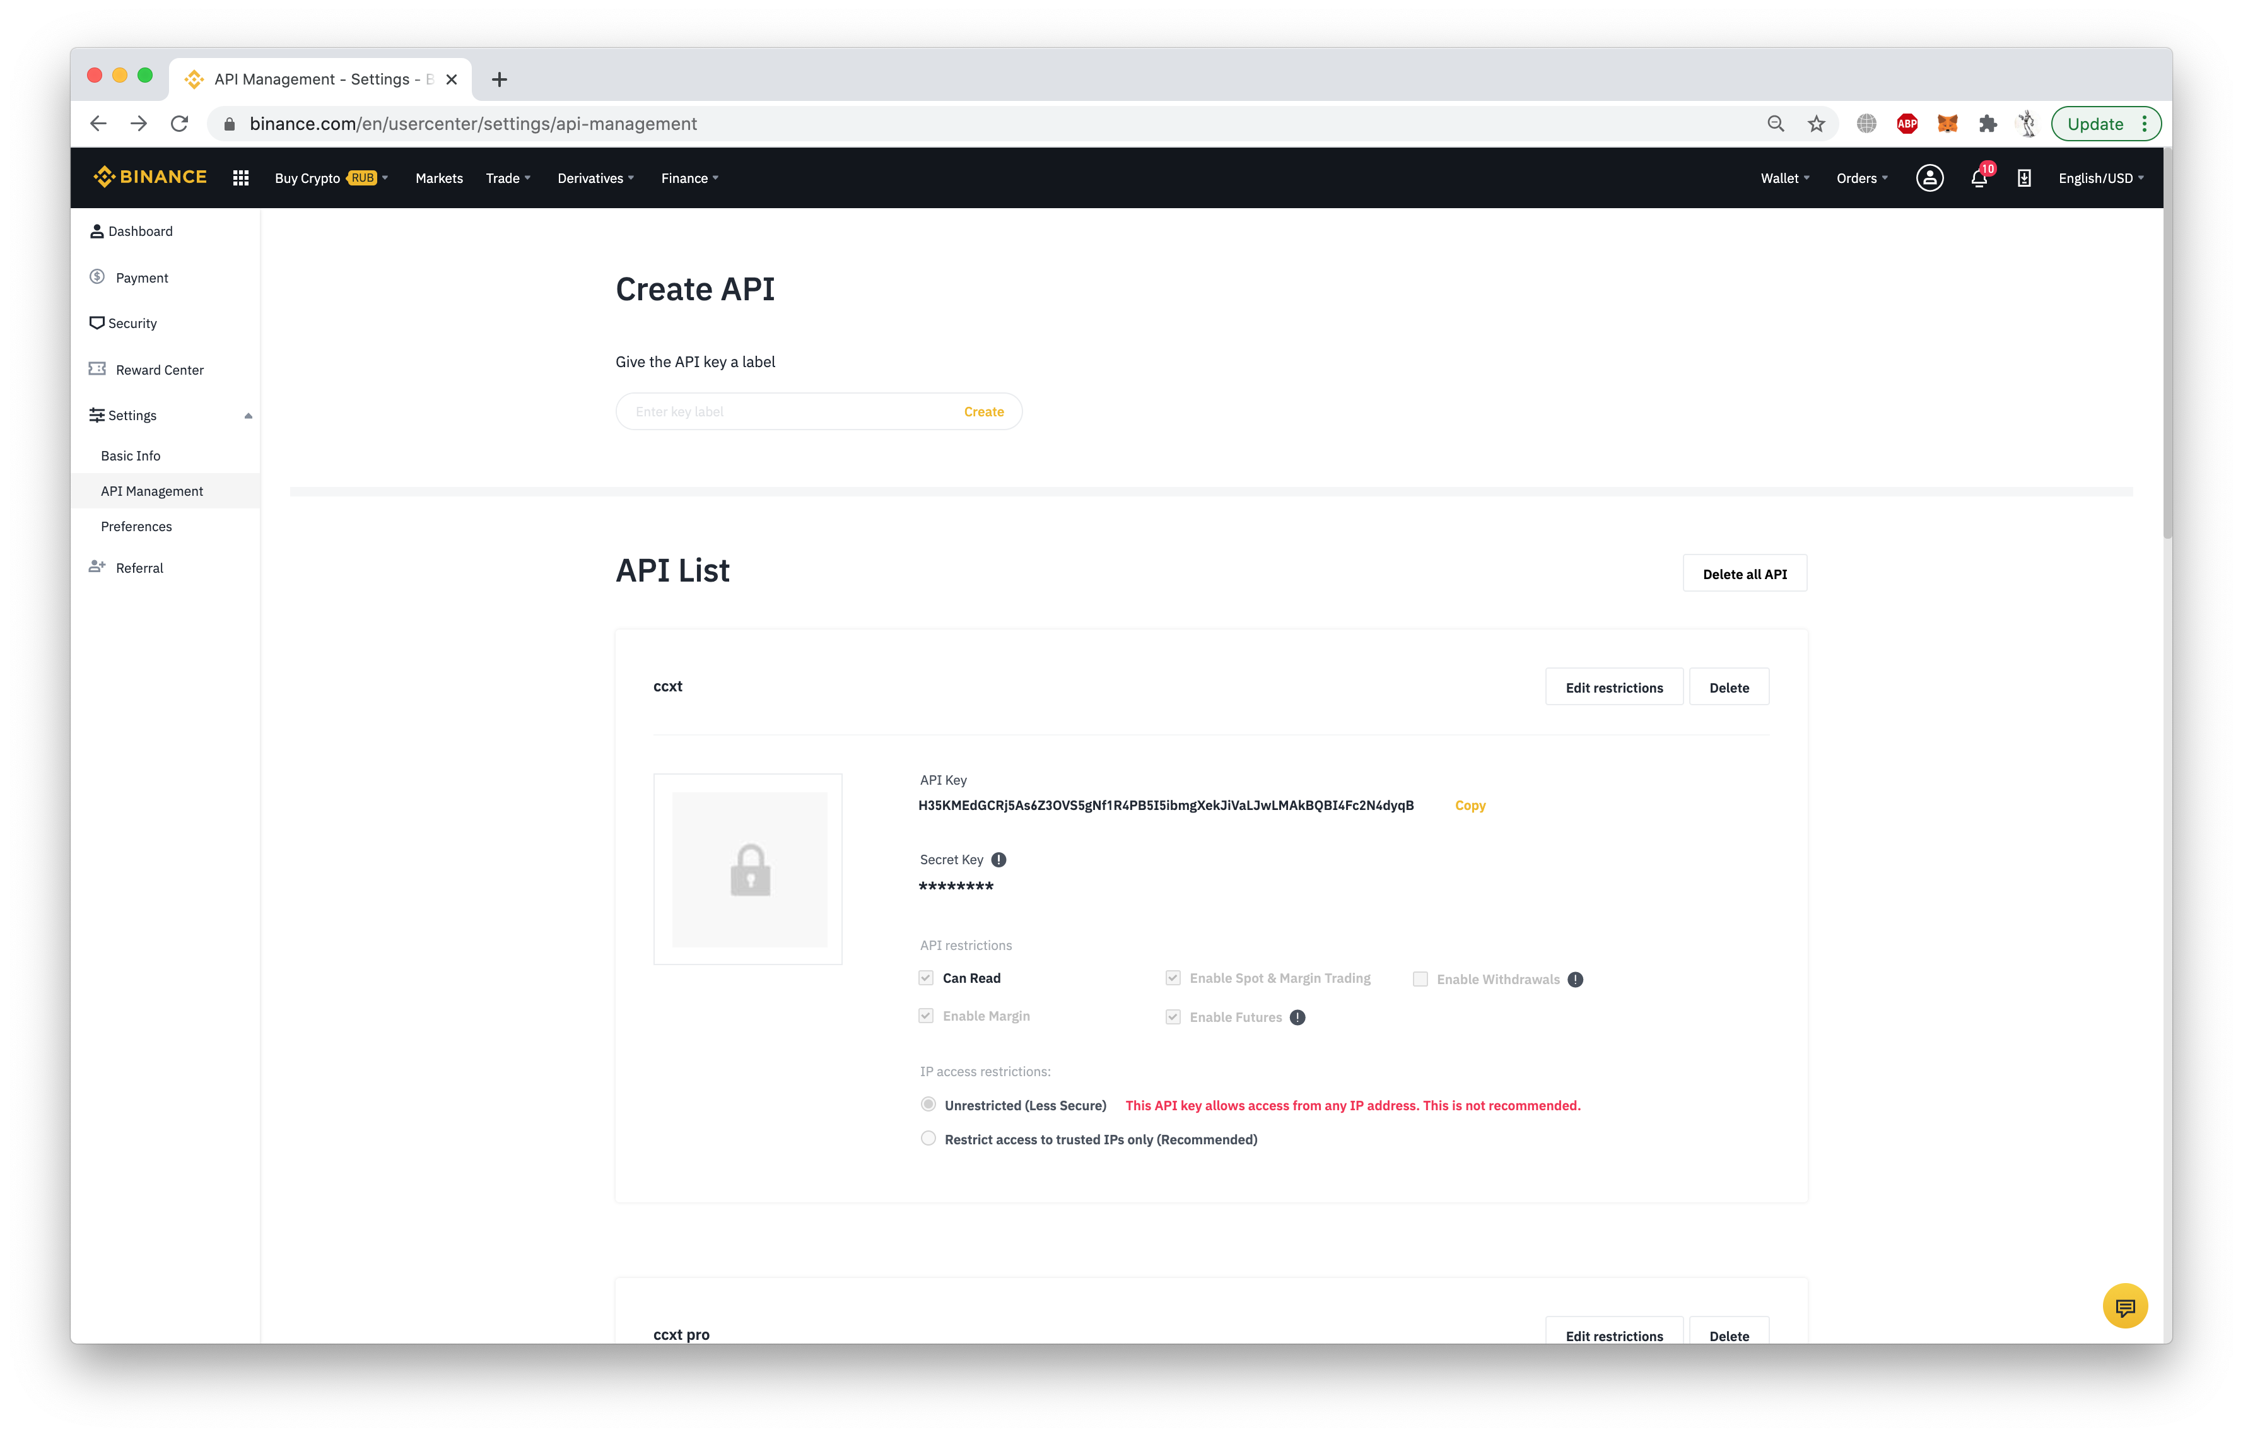Close the API Management tab
This screenshot has width=2243, height=1437.
[452, 79]
